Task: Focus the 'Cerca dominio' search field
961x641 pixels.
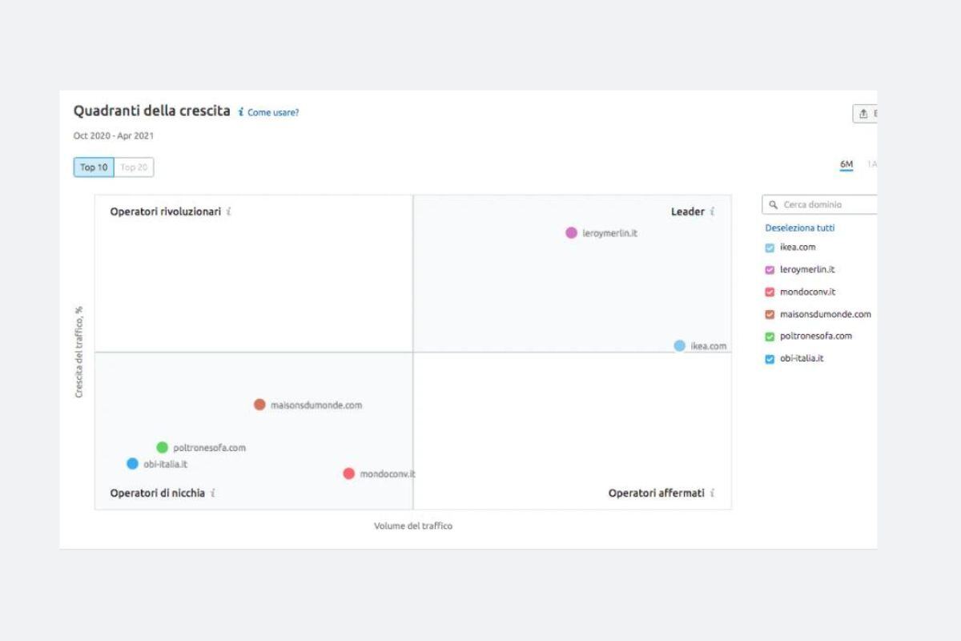Action: 820,204
